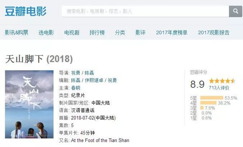Open 影讯&购票 navigation item

(16, 32)
